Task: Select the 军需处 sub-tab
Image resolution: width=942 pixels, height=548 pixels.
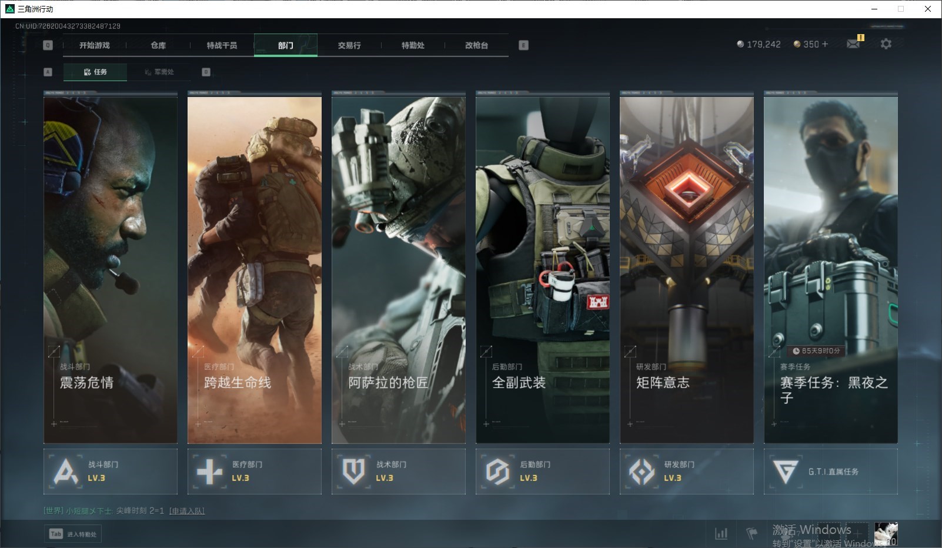Action: pyautogui.click(x=159, y=72)
